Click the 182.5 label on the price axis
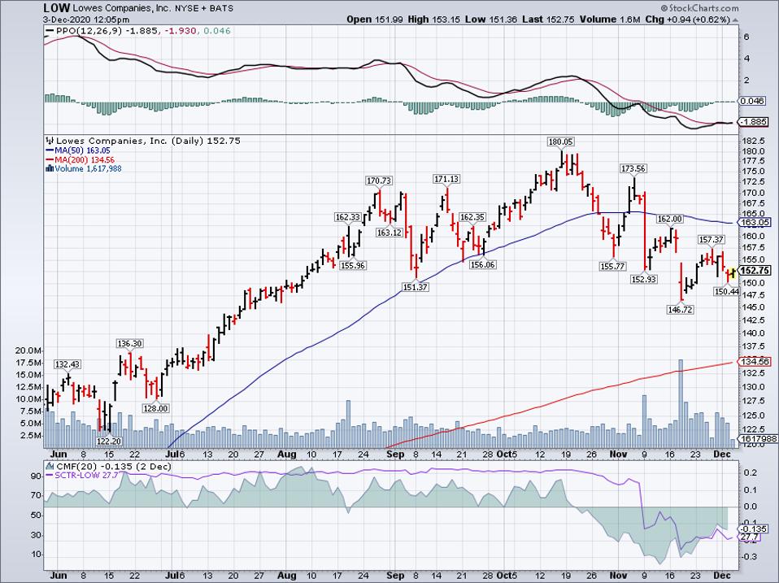779x583 pixels. (x=754, y=141)
